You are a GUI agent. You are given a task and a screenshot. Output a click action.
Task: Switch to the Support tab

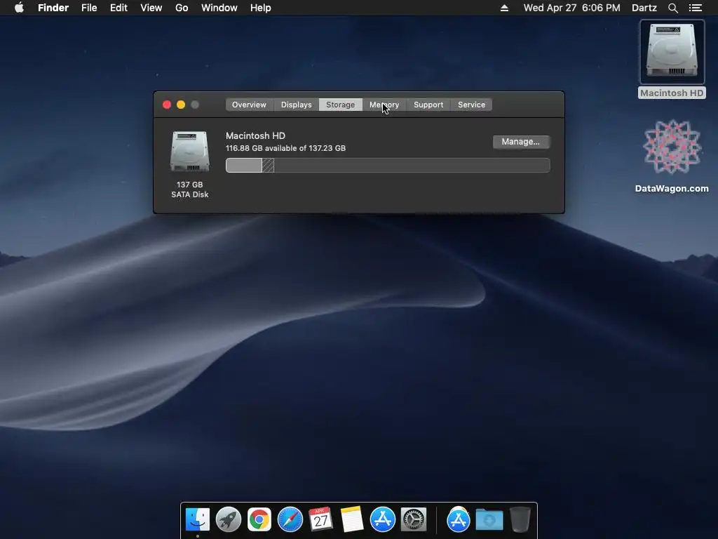click(x=428, y=105)
